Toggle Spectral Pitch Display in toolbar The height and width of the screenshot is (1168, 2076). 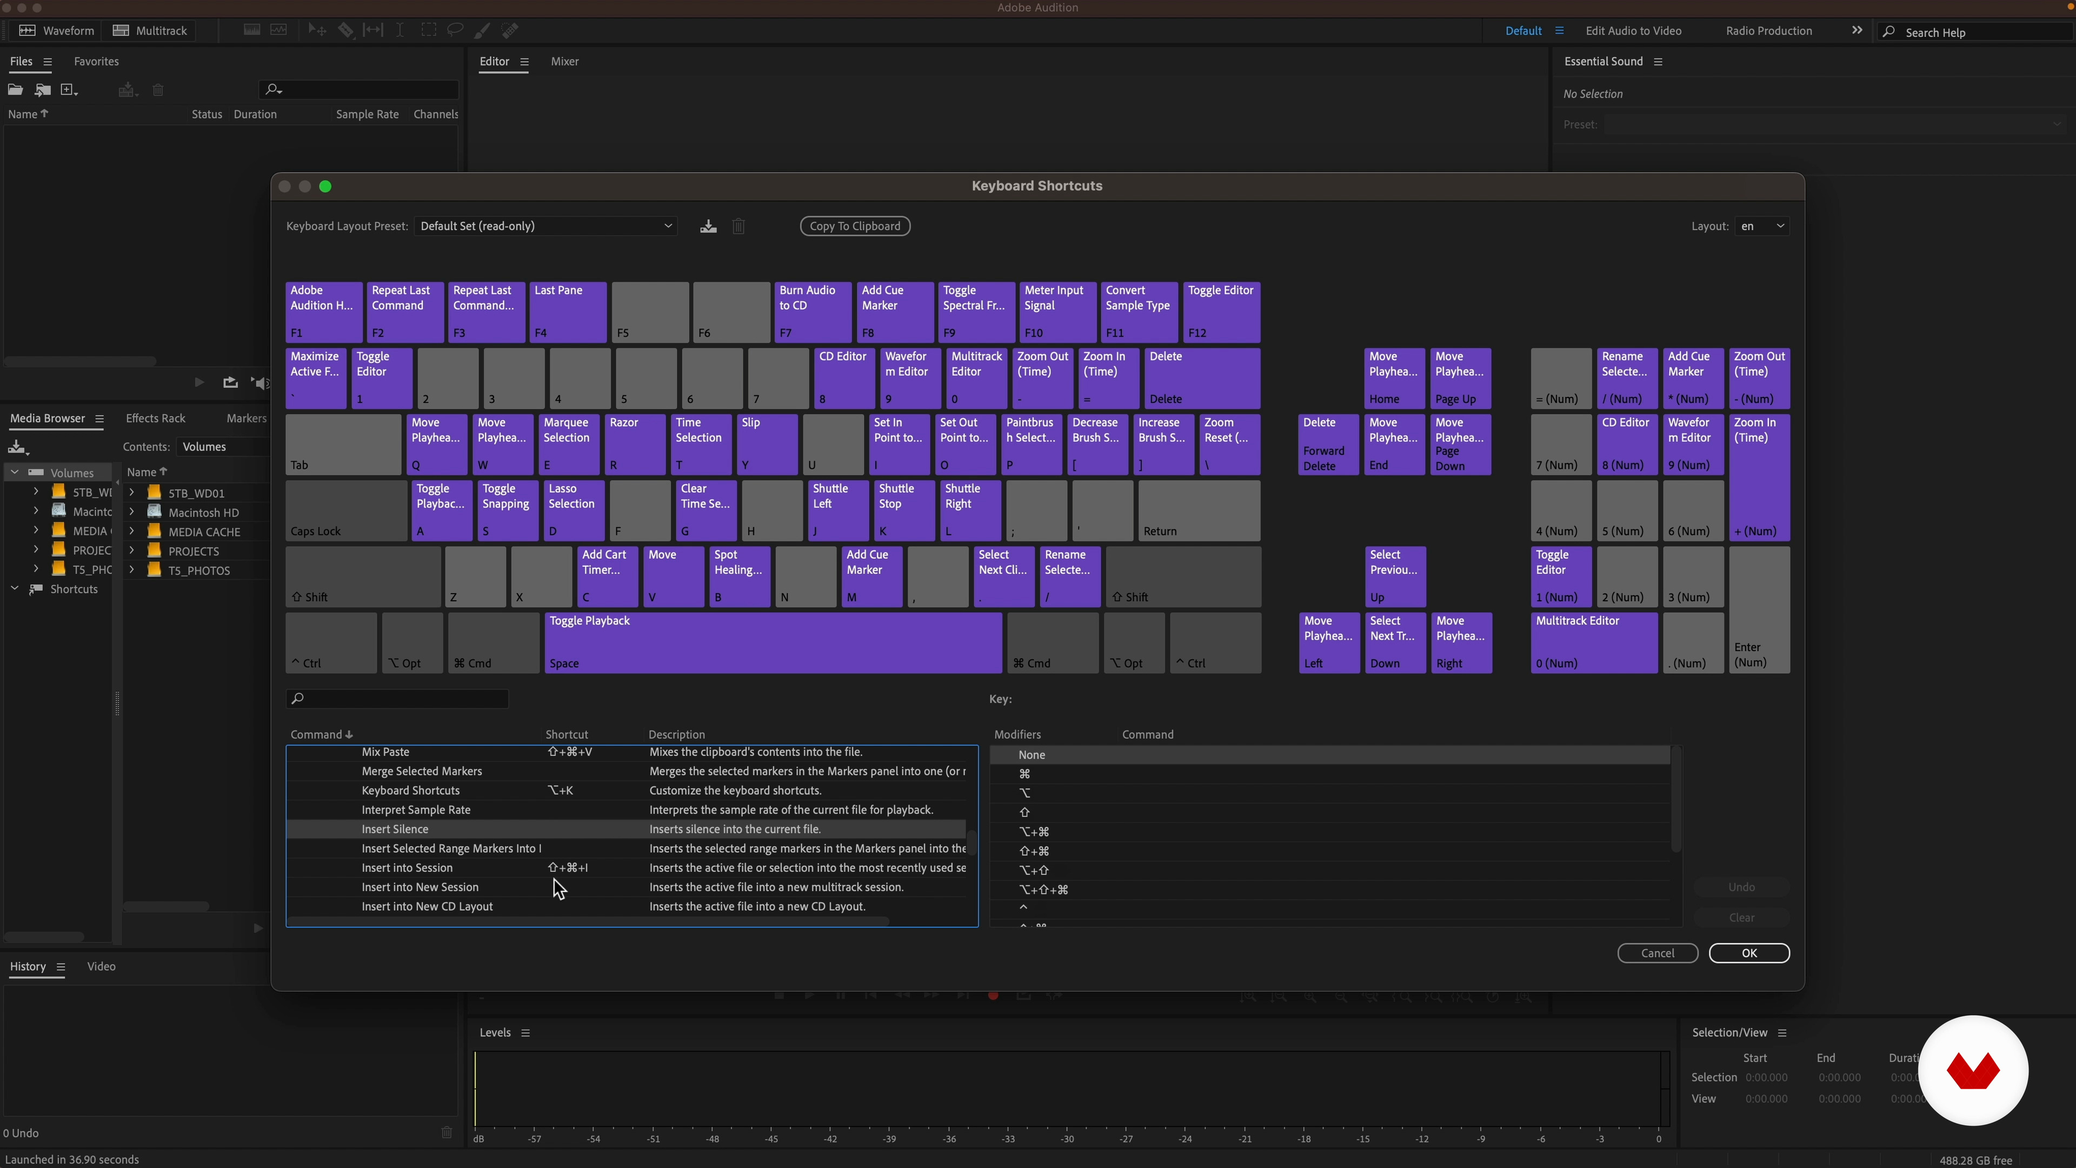click(279, 31)
